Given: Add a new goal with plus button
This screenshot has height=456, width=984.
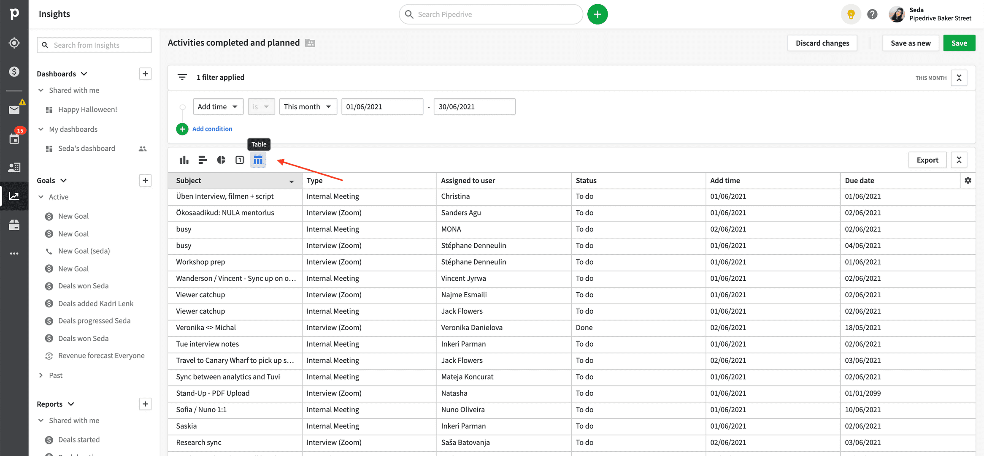Looking at the screenshot, I should [145, 180].
